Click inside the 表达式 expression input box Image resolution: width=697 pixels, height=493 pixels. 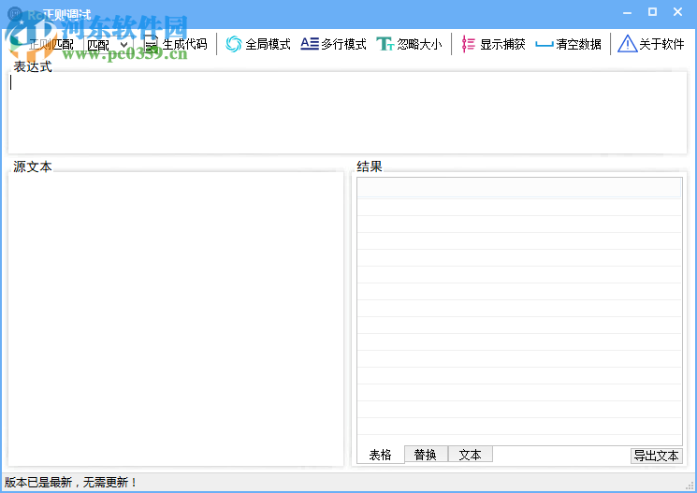[348, 113]
